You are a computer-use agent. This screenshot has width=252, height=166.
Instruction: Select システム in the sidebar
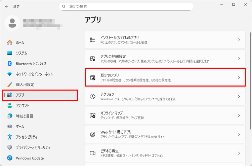(40, 53)
